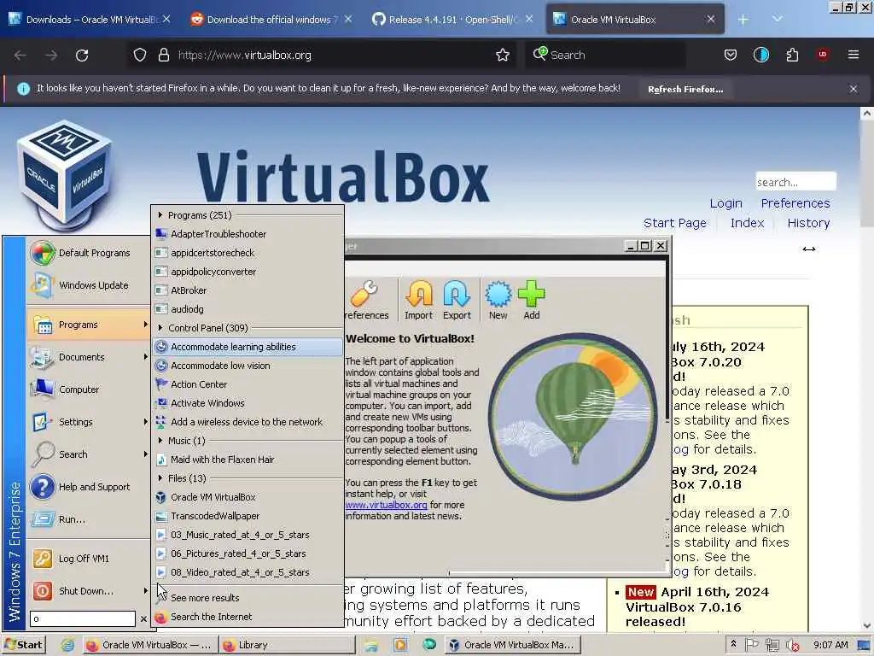Show hidden system tray icons
Viewport: 874px width, 656px height.
tap(733, 644)
